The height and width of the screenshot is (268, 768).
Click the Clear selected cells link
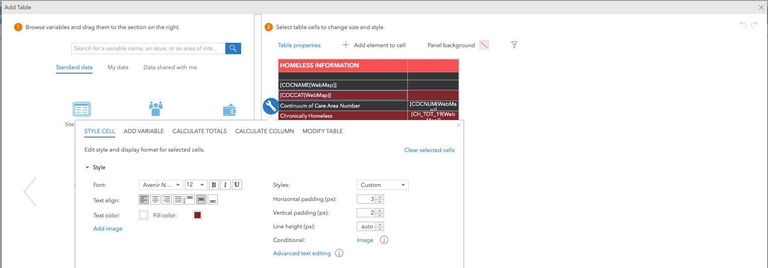tap(429, 150)
